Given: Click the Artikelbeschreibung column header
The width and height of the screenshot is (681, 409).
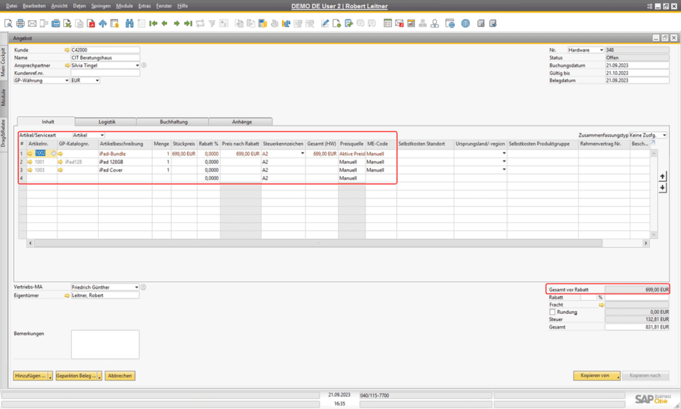Looking at the screenshot, I should (x=125, y=144).
